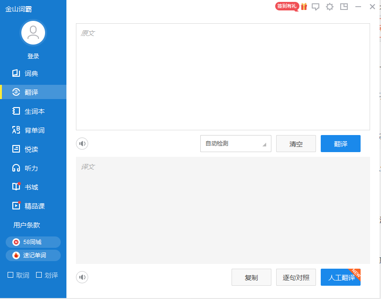The image size is (381, 299).
Task: Enable the 划译 checkbox
Action: [x=39, y=275]
